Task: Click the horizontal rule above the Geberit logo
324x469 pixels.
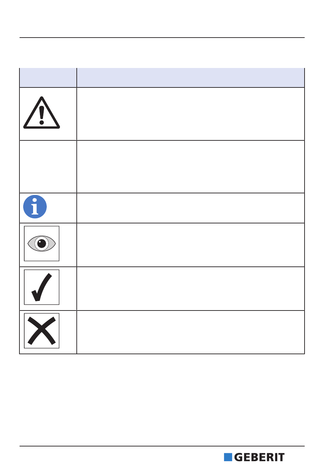Action: pyautogui.click(x=162, y=446)
